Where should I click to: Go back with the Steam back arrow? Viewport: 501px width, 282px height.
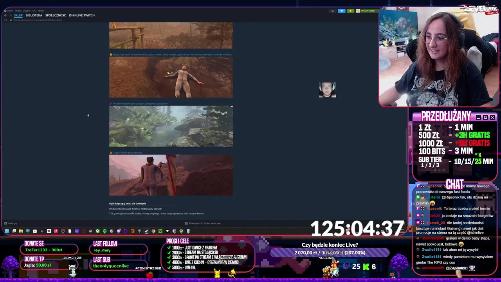(5, 15)
